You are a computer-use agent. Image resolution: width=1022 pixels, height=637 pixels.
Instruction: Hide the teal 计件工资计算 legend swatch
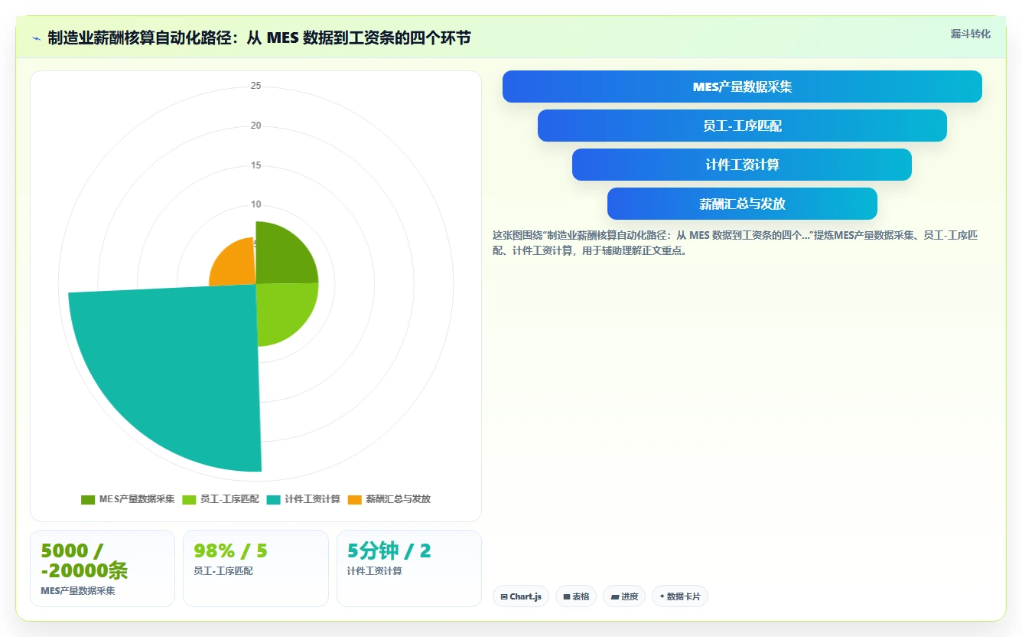point(274,499)
